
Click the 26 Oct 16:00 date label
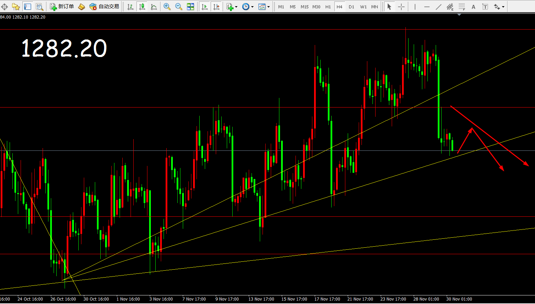click(x=63, y=299)
